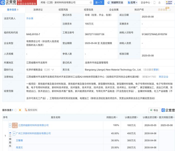Click the 2026-05-05 contribution date

pyautogui.click(x=150, y=125)
